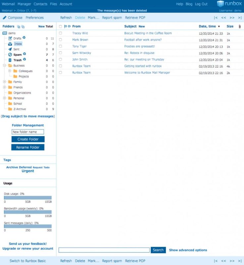The image size is (244, 265).
Task: Open the bottom Mark... dropdown
Action: coord(93,261)
